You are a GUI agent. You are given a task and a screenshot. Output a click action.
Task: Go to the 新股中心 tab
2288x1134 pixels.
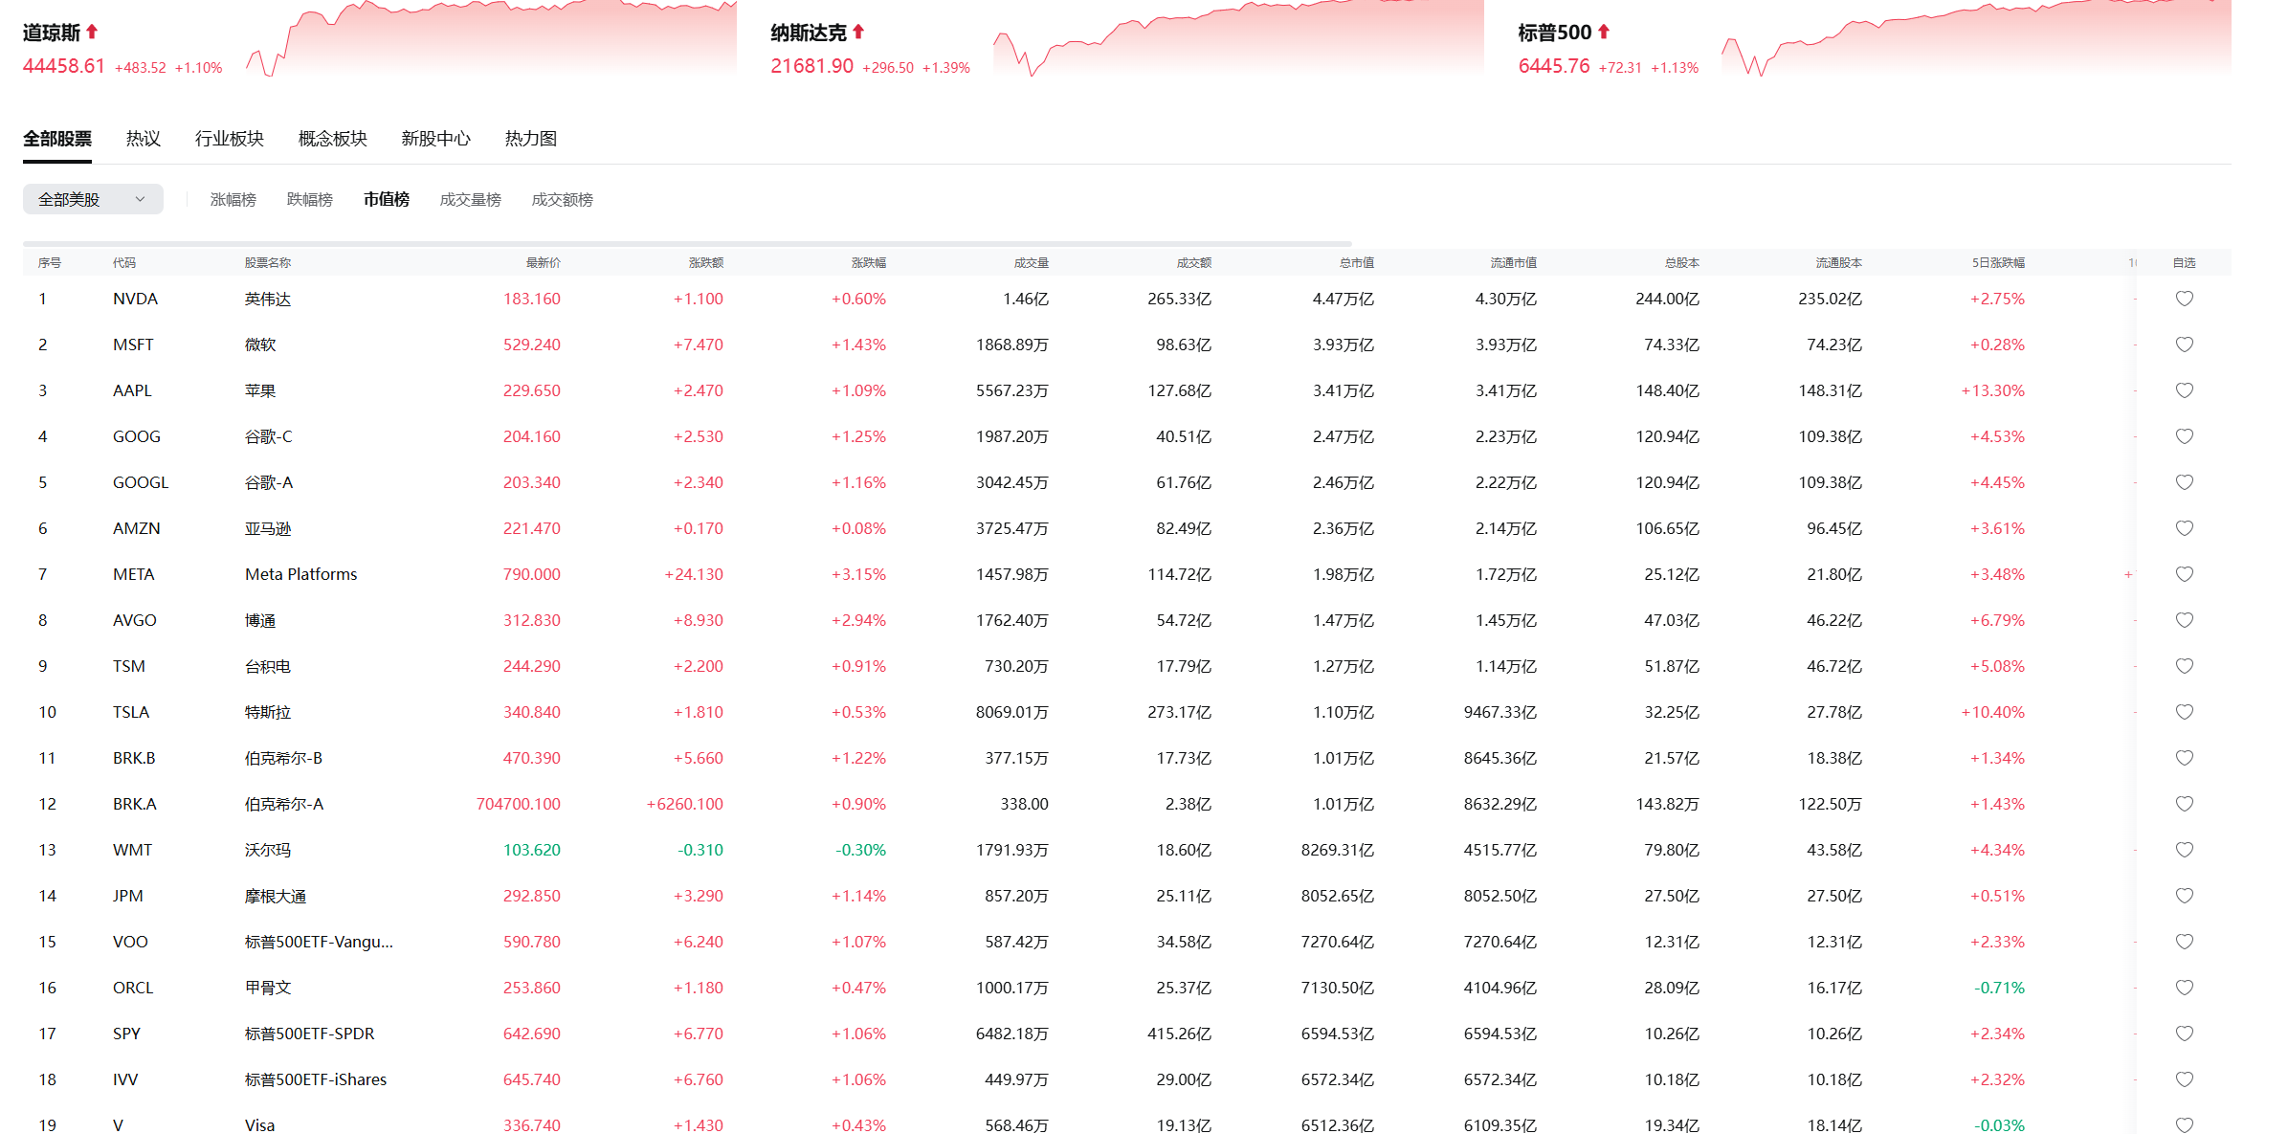pos(436,139)
